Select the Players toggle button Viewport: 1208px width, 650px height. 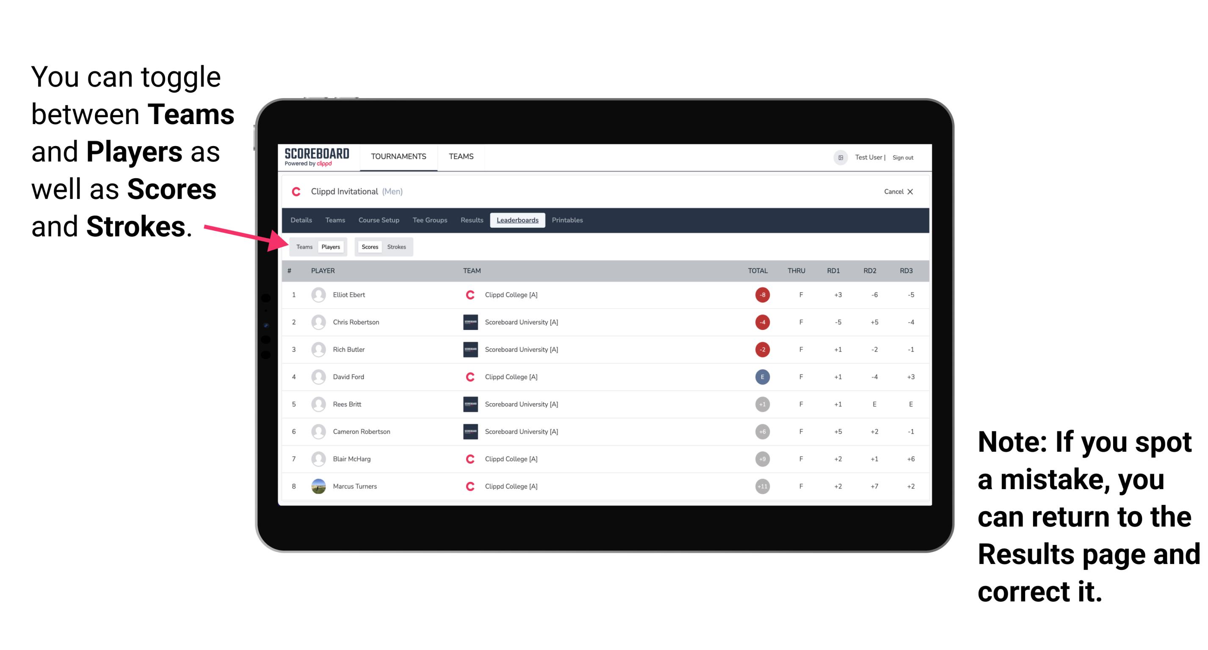tap(330, 246)
